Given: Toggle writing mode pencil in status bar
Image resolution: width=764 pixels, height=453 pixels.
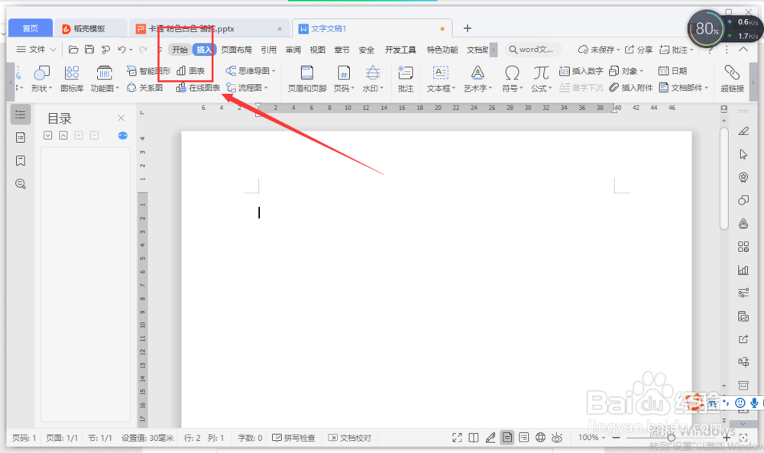Looking at the screenshot, I should click(490, 438).
